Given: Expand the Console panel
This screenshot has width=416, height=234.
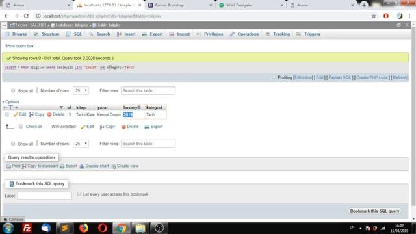Looking at the screenshot, I should tap(14, 220).
